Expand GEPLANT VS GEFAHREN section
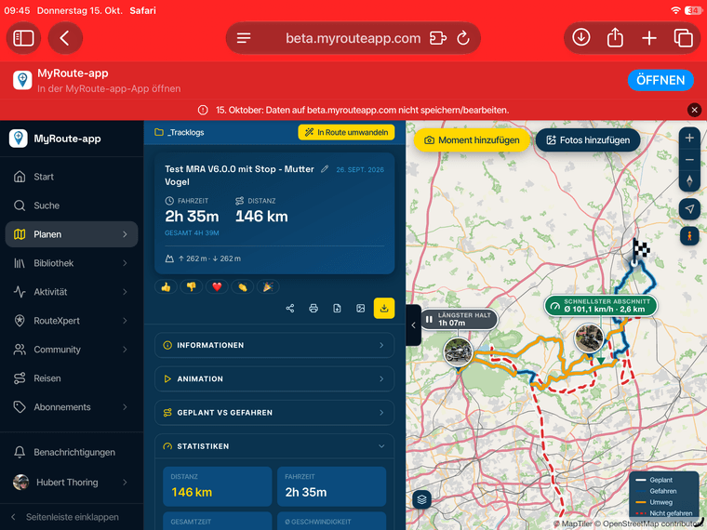Screen dimensions: 707x530 [x=274, y=413]
